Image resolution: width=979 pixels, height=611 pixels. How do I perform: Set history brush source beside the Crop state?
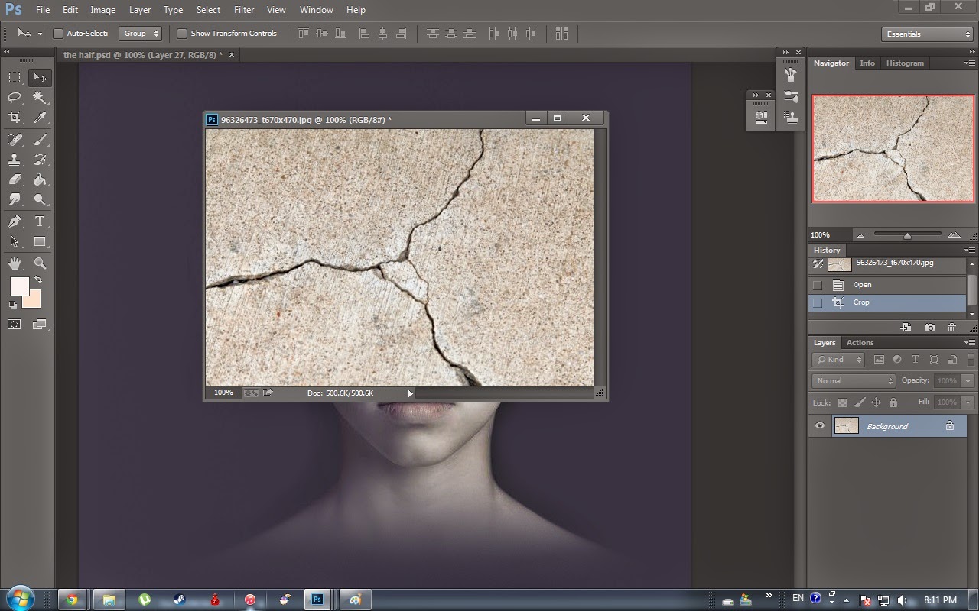click(818, 302)
